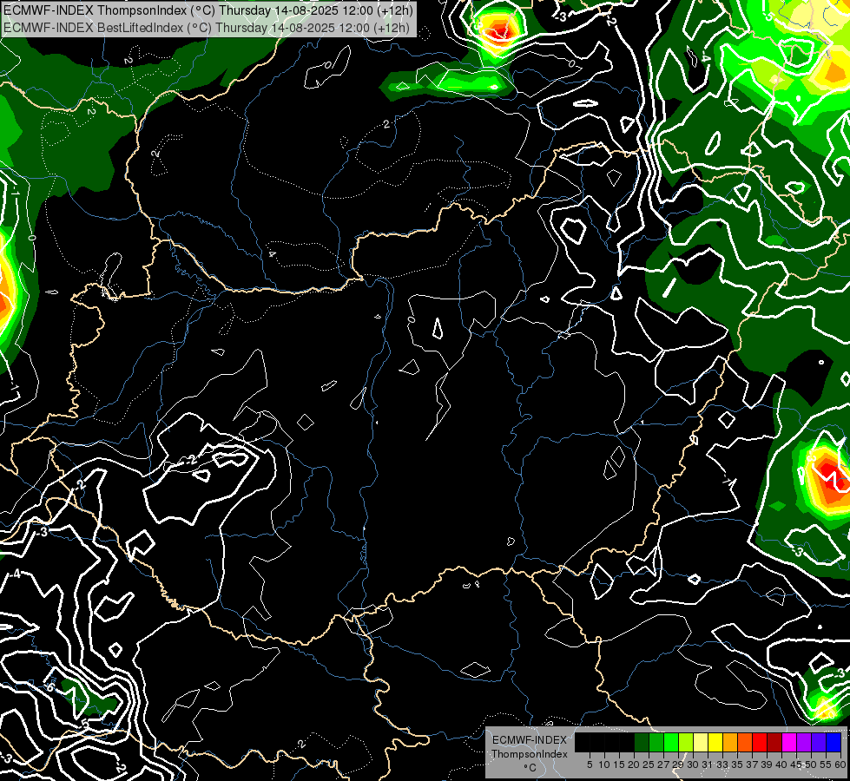The image size is (850, 781).
Task: Click the BestLiftedIndex title line at top
Action: [x=207, y=27]
